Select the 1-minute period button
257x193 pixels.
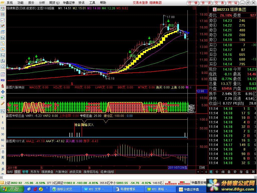click(x=3, y=117)
